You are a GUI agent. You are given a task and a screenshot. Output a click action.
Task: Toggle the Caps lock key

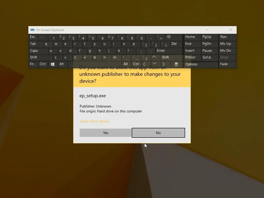point(38,51)
